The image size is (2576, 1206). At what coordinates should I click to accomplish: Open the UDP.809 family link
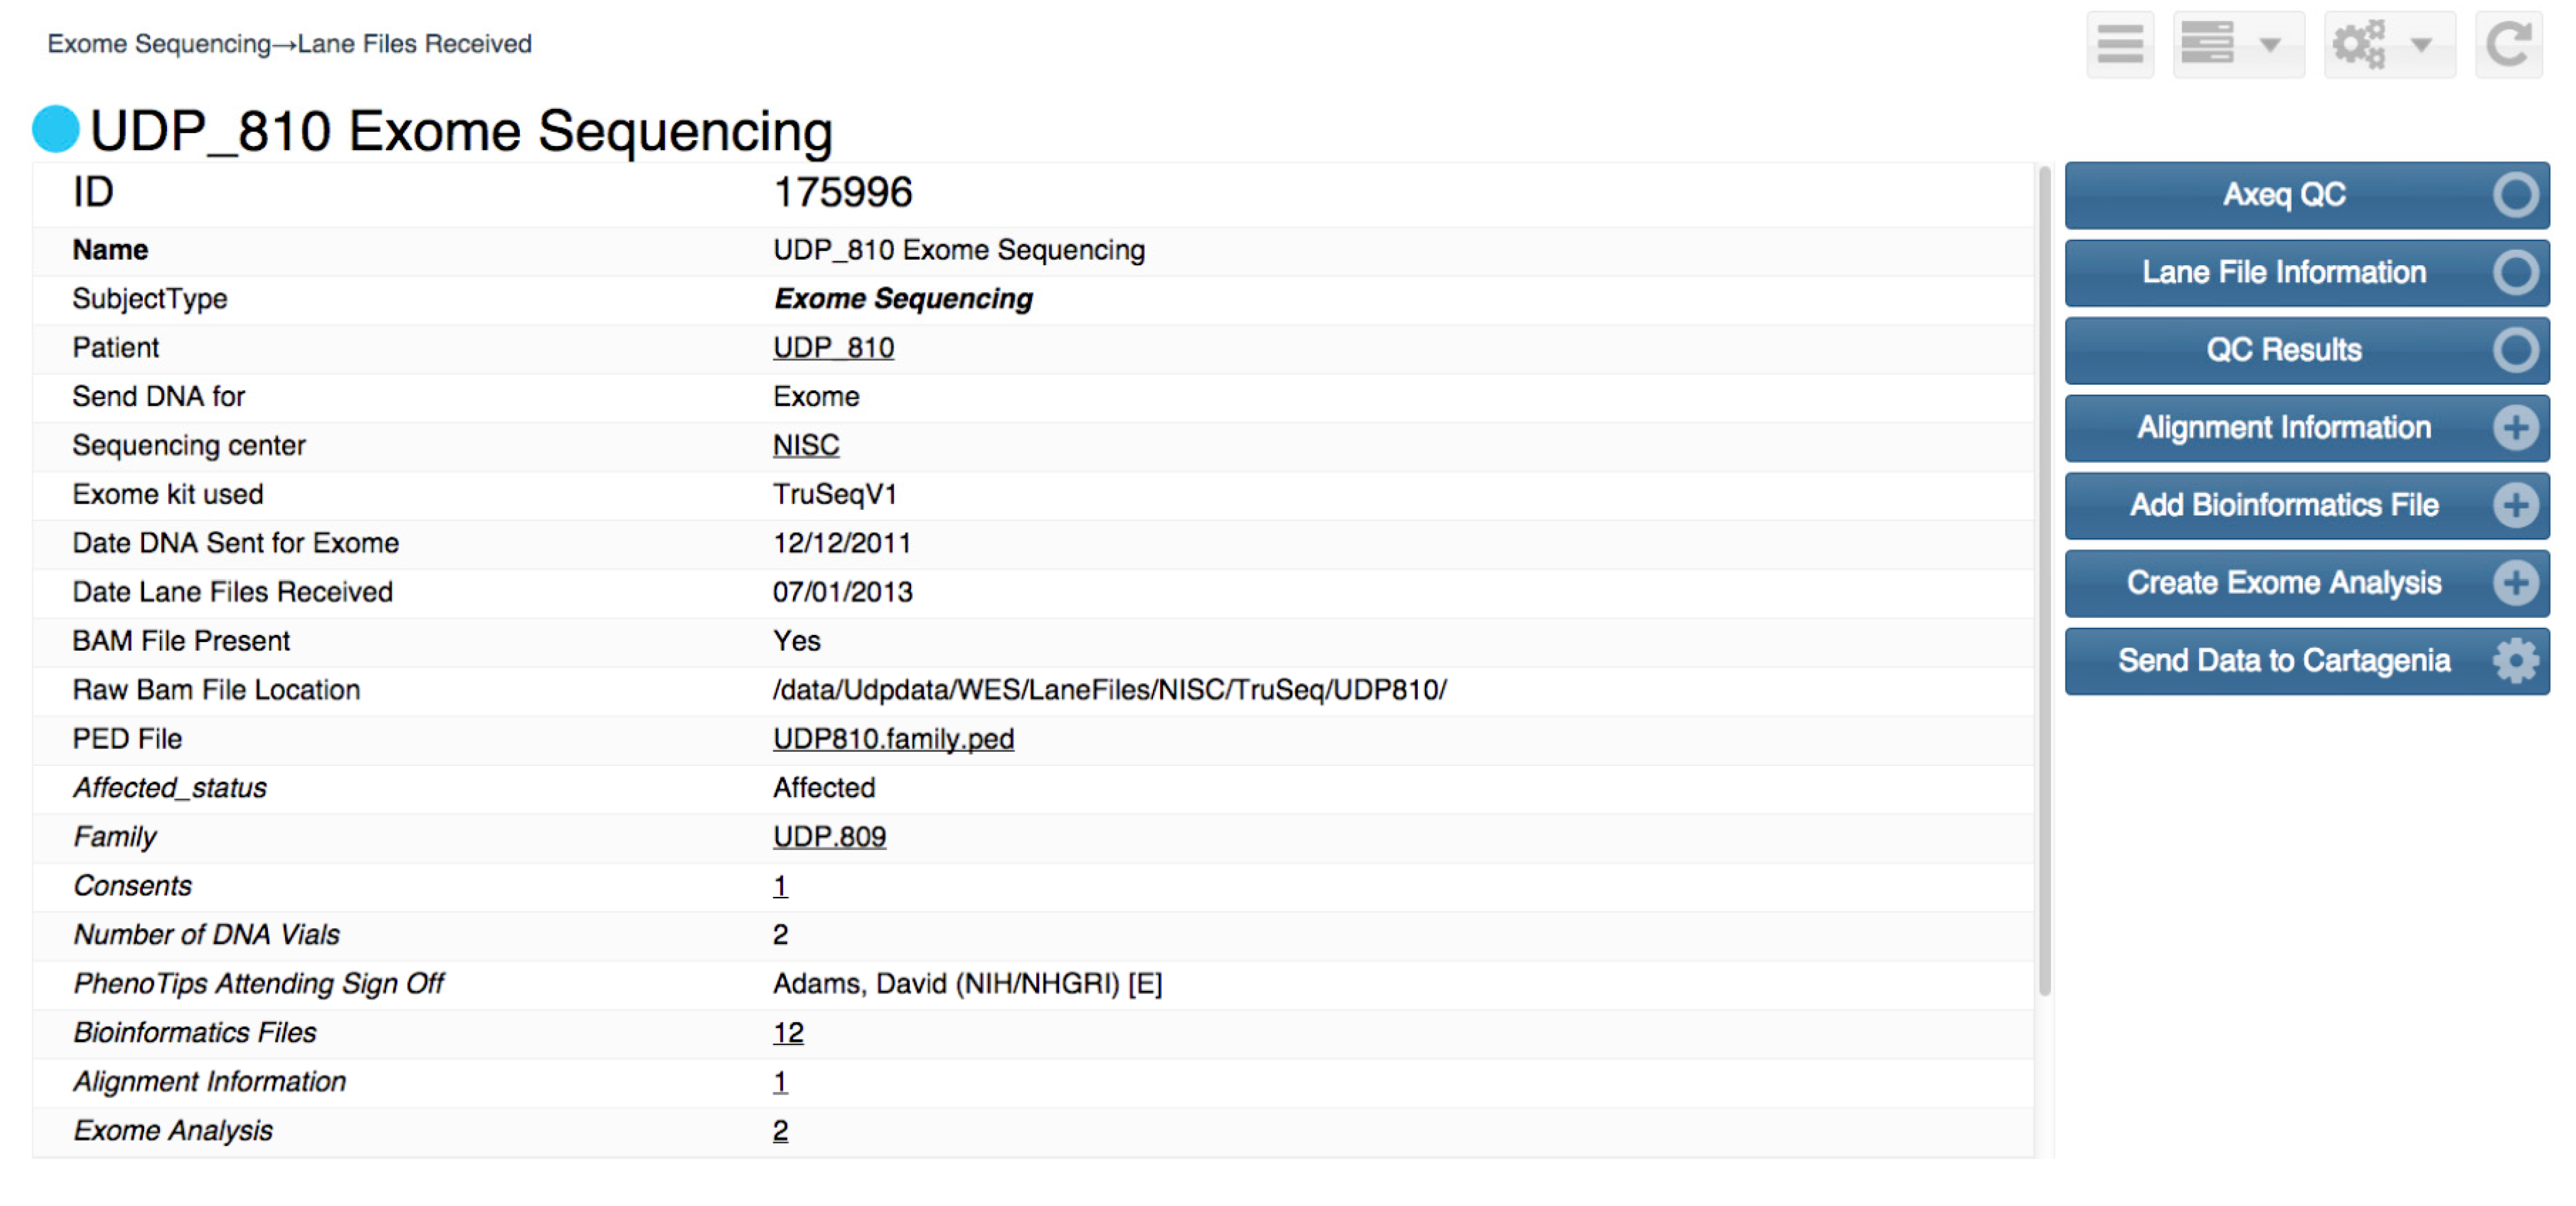(829, 837)
